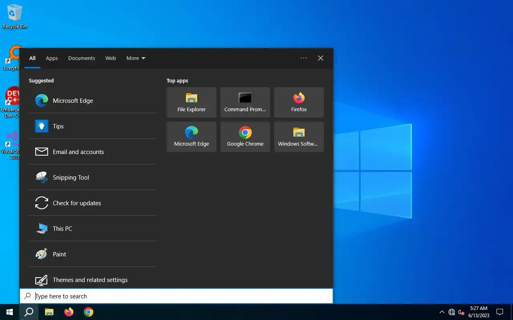Click the Type here to search field

click(x=176, y=296)
